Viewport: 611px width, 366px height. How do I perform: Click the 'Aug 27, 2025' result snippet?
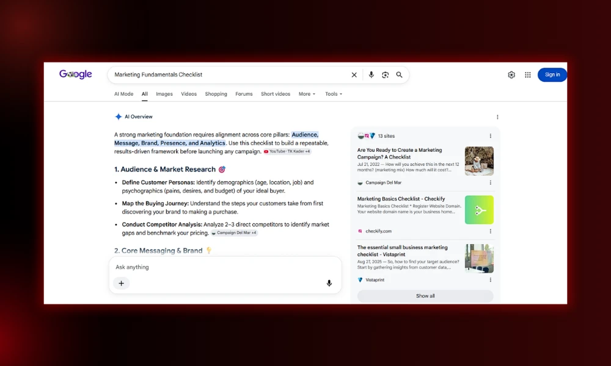[408, 265]
